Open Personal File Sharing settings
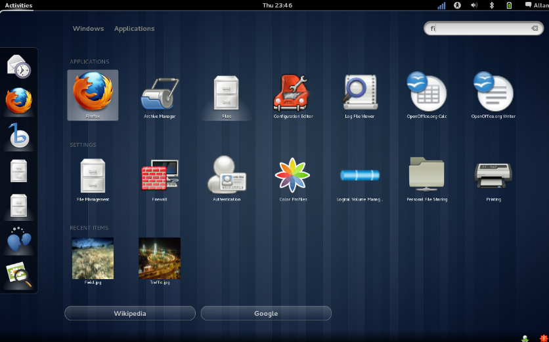Viewport: 549px width, 342px height. pos(426,178)
